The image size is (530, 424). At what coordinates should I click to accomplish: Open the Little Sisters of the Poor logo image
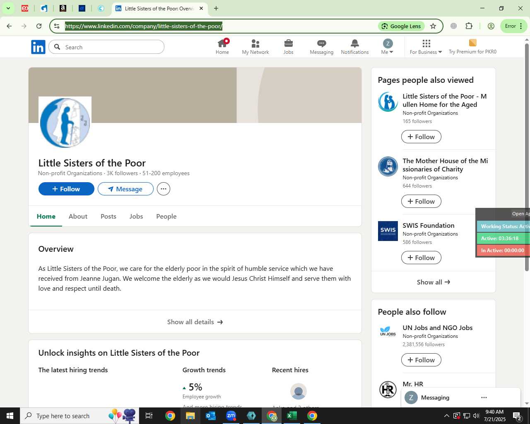(x=65, y=123)
